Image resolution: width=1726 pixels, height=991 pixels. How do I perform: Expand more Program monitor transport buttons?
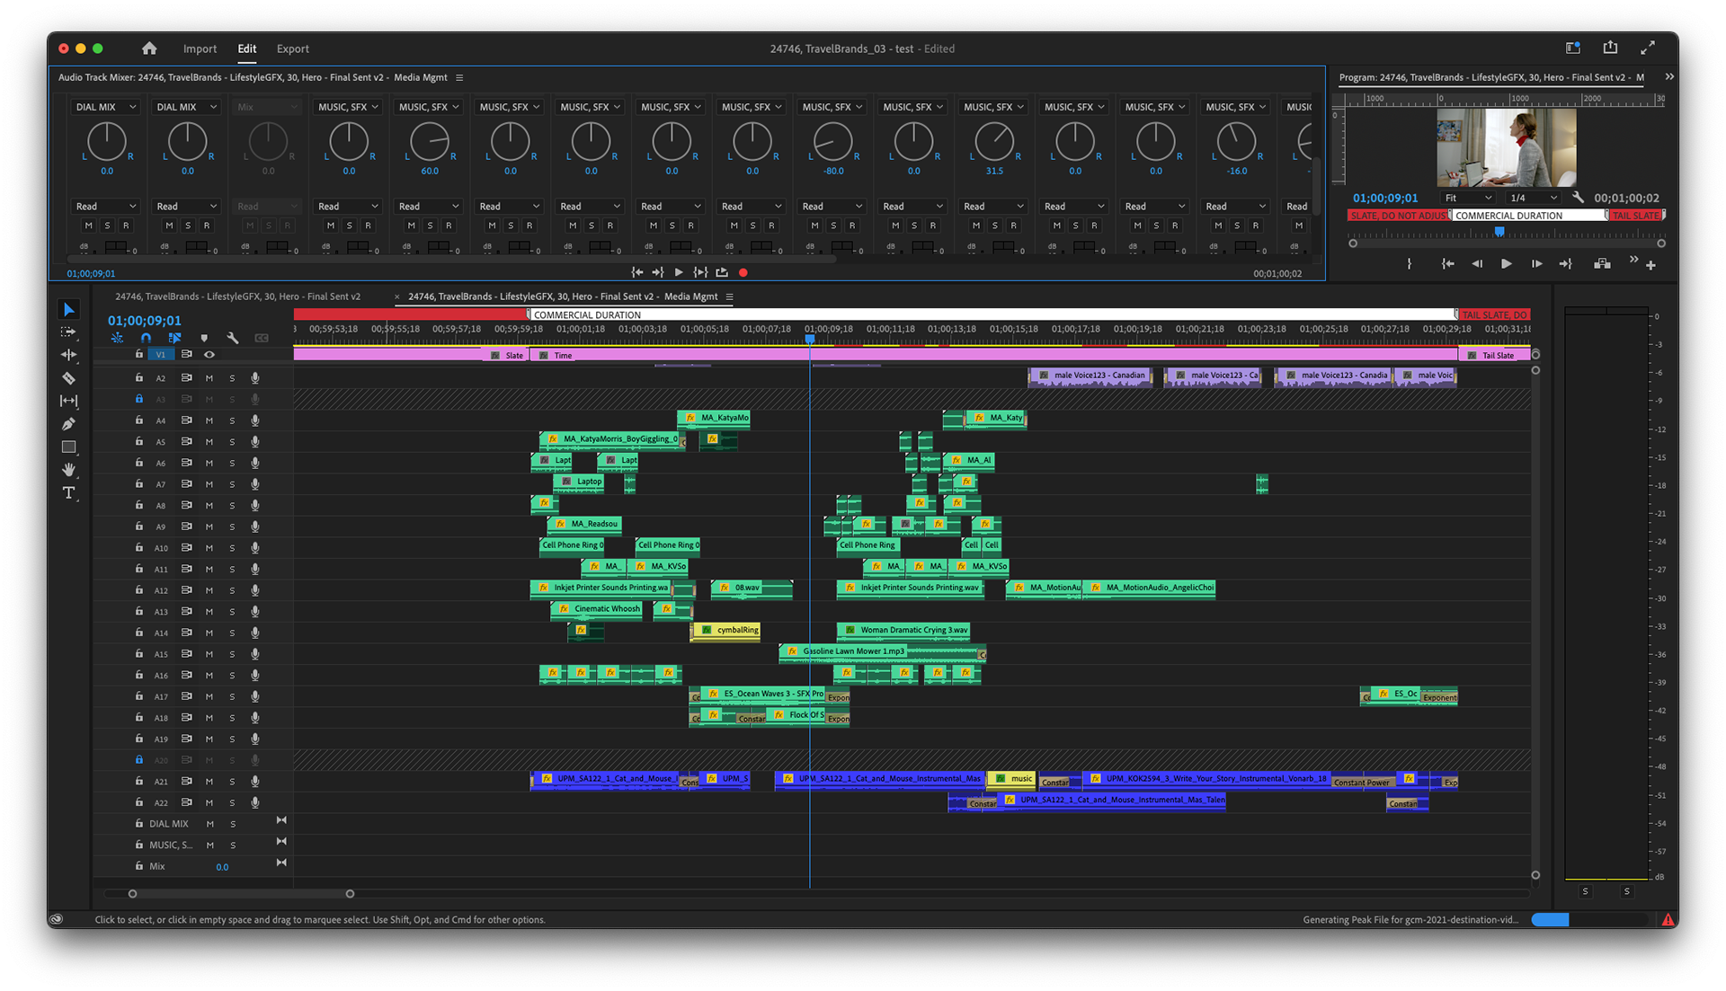(x=1633, y=261)
